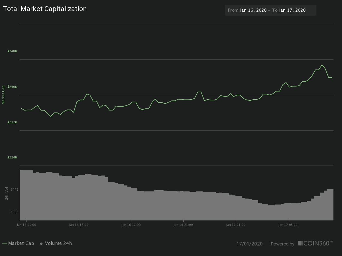Image resolution: width=342 pixels, height=256 pixels.
Task: Click the 17/01/2020 date text
Action: pos(250,244)
